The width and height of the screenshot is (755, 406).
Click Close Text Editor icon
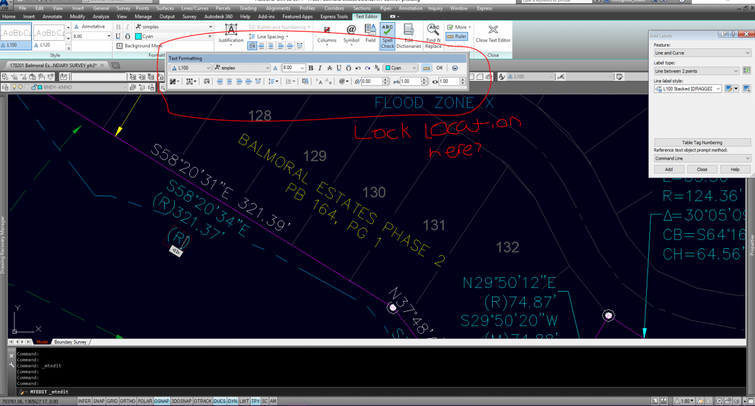(493, 33)
